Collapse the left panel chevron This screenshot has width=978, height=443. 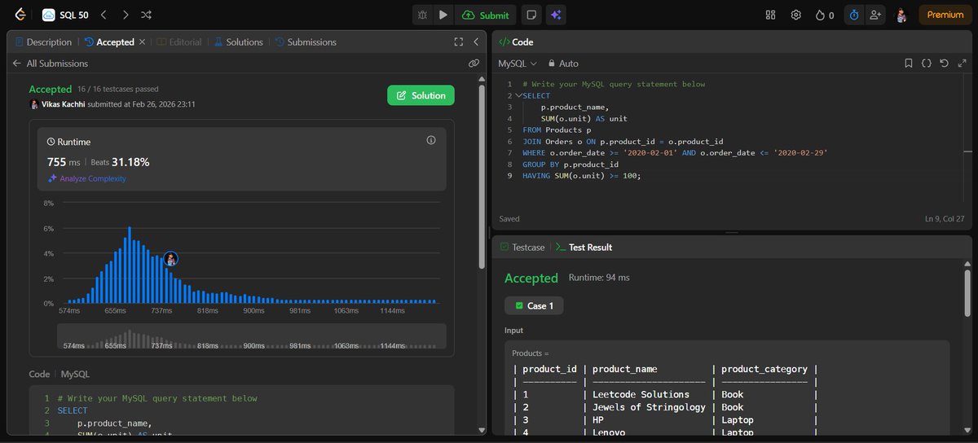[476, 42]
